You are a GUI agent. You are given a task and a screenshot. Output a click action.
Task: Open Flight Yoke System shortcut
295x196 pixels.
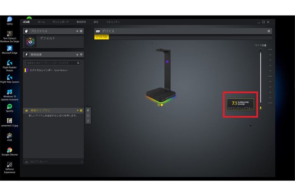coord(9,79)
